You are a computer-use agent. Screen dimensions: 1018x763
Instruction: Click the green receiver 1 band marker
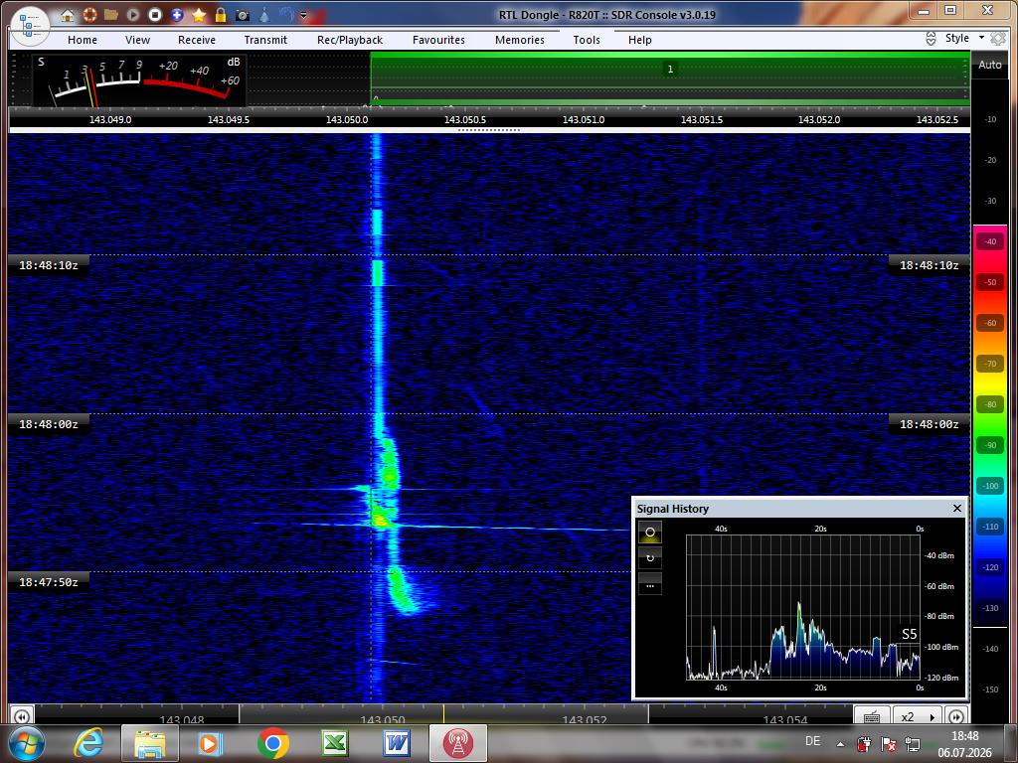tap(670, 70)
